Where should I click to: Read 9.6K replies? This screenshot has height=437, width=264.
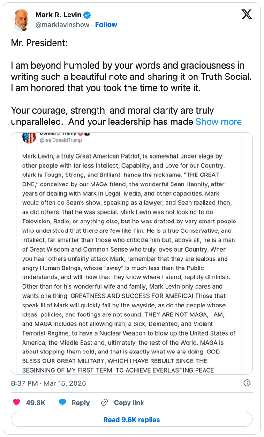pos(132,420)
